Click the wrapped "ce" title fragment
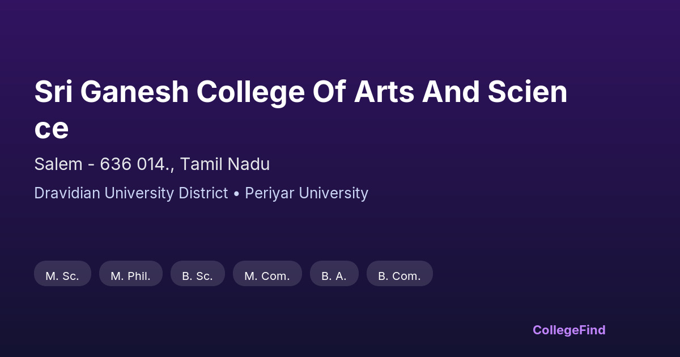 [x=52, y=128]
